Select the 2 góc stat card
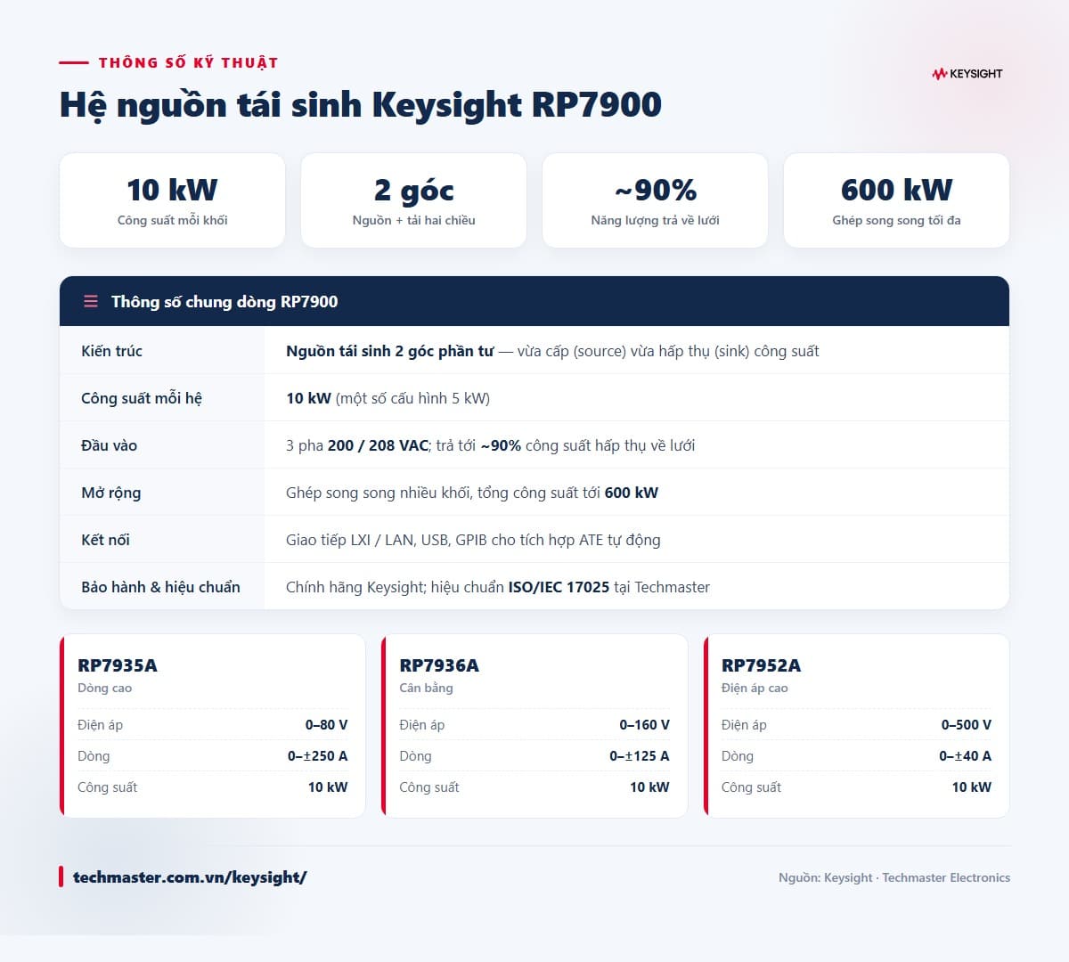Viewport: 1069px width, 962px height. [x=413, y=200]
